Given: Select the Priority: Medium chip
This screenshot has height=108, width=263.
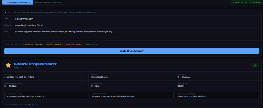Looking at the screenshot, I should pos(33,44).
